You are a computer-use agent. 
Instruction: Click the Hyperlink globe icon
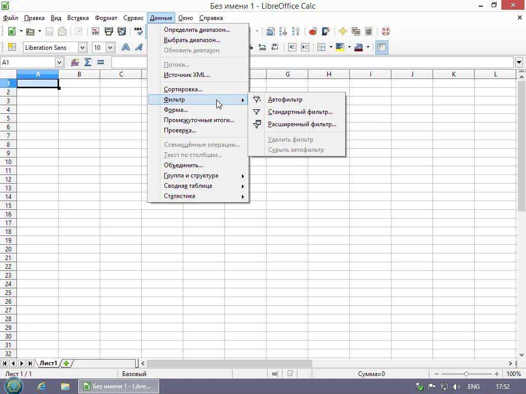[270, 31]
